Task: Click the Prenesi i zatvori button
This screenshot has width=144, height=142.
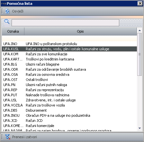Action: (x=21, y=137)
